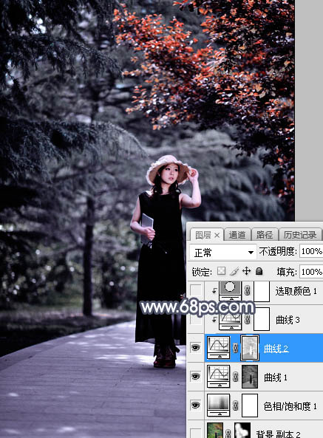Open the 正常 blend mode dropdown
This screenshot has height=438, width=323.
222,253
